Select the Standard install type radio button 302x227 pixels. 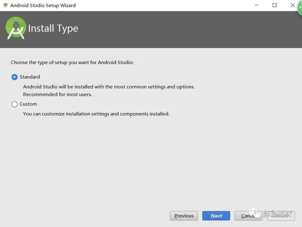(x=14, y=77)
